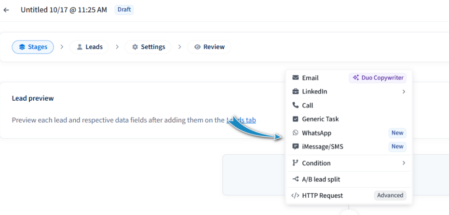Click the campaign title Untitled 10/17
Screen dimensions: 449x215
64,10
